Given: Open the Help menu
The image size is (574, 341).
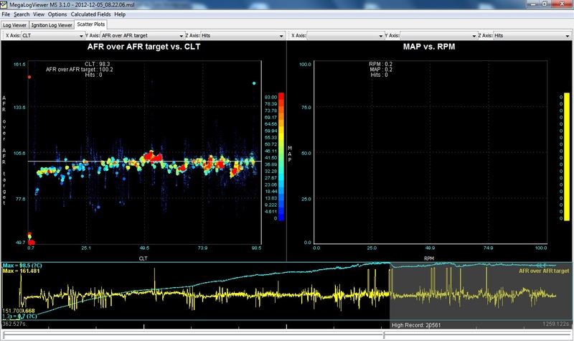Looking at the screenshot, I should [119, 14].
